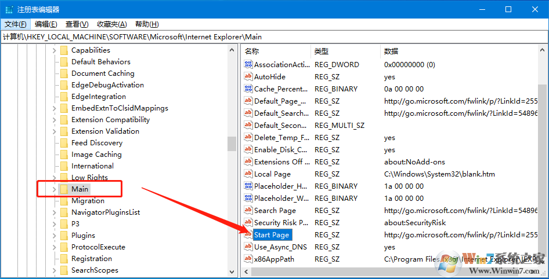Click the Registry Editor title bar icon
Image resolution: width=549 pixels, height=279 pixels.
coord(9,9)
